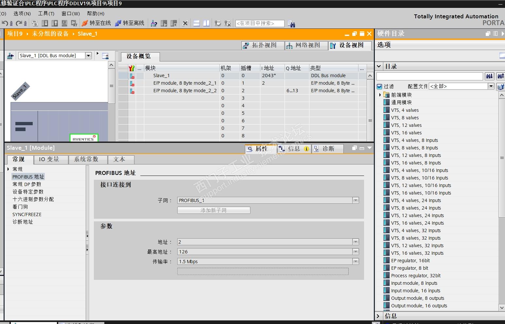505x324 pixels.
Task: Select 'E/P module, 8 Byte mode_2_1' row
Action: [x=242, y=83]
